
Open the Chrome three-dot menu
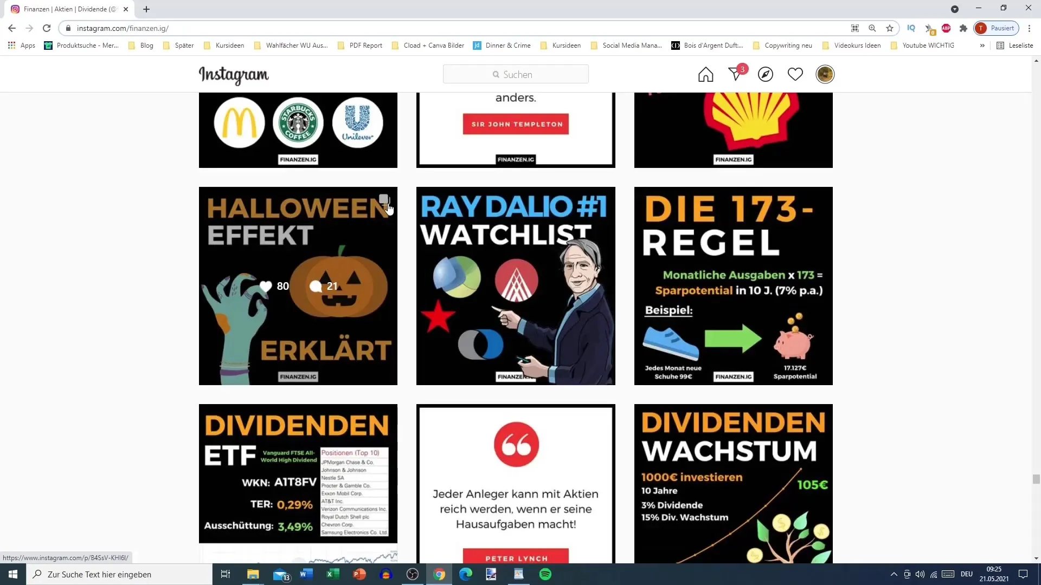pos(1030,28)
